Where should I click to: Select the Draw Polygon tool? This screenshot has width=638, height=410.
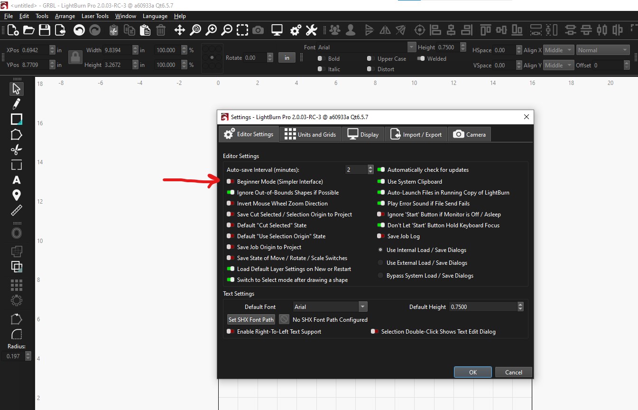click(17, 134)
